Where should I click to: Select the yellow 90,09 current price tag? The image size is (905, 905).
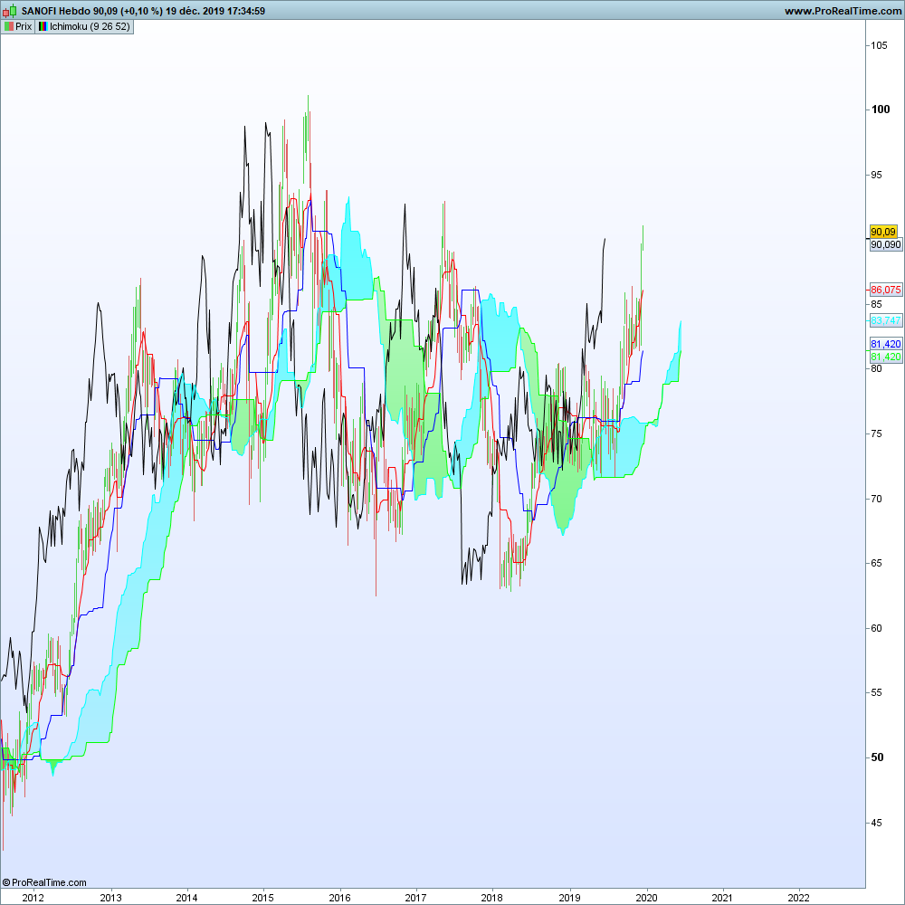[x=883, y=232]
